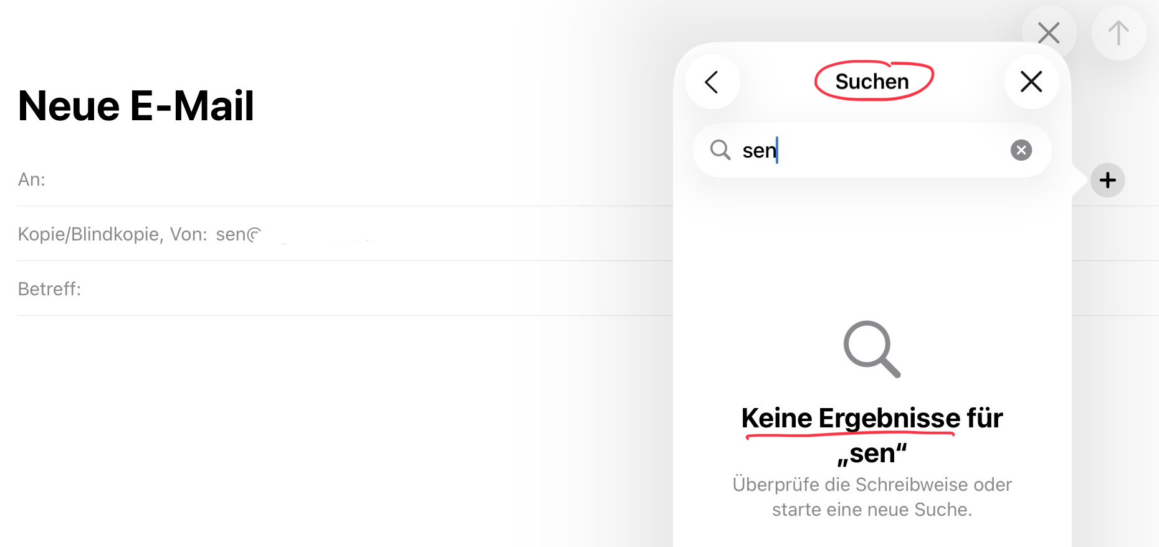Close the Suchen search popover

pos(1031,82)
